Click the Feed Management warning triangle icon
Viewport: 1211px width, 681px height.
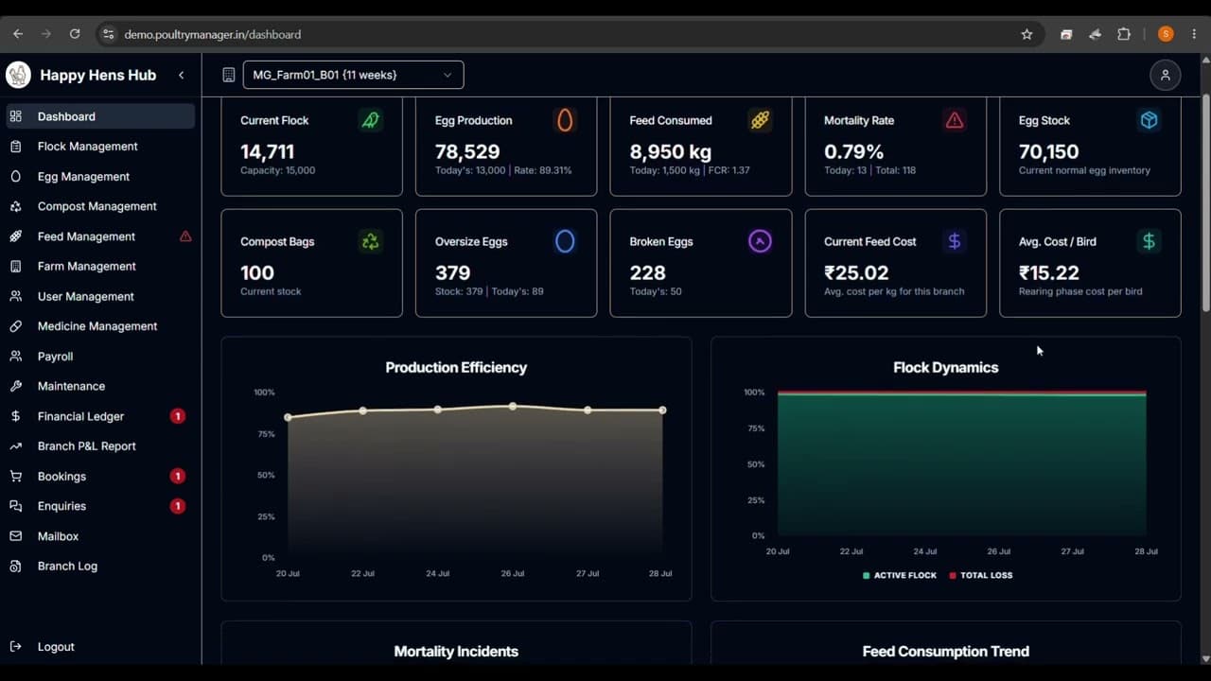(185, 236)
